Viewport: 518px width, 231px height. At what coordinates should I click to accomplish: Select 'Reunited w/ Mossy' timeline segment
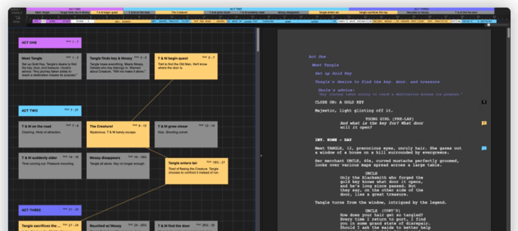click(x=418, y=12)
